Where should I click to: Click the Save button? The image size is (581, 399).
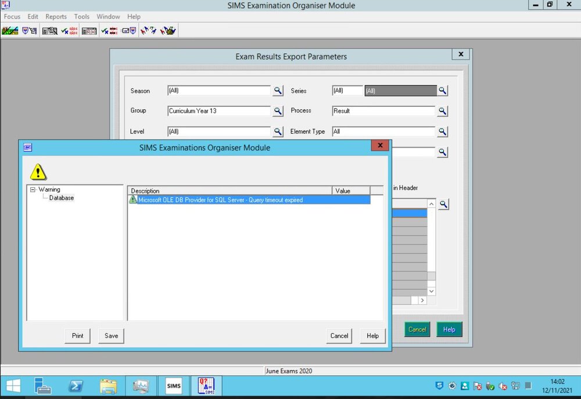(111, 336)
